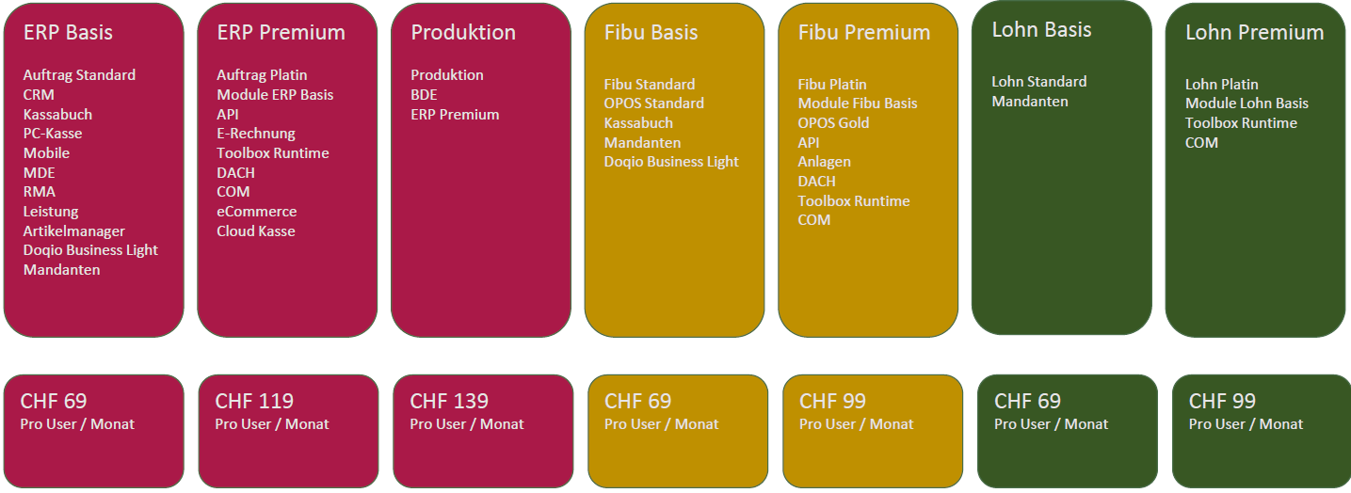This screenshot has width=1351, height=493.
Task: Click the Lohn Premium package heading
Action: coord(1254,32)
